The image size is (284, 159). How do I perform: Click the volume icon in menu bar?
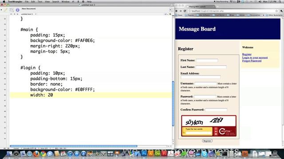(x=260, y=2)
